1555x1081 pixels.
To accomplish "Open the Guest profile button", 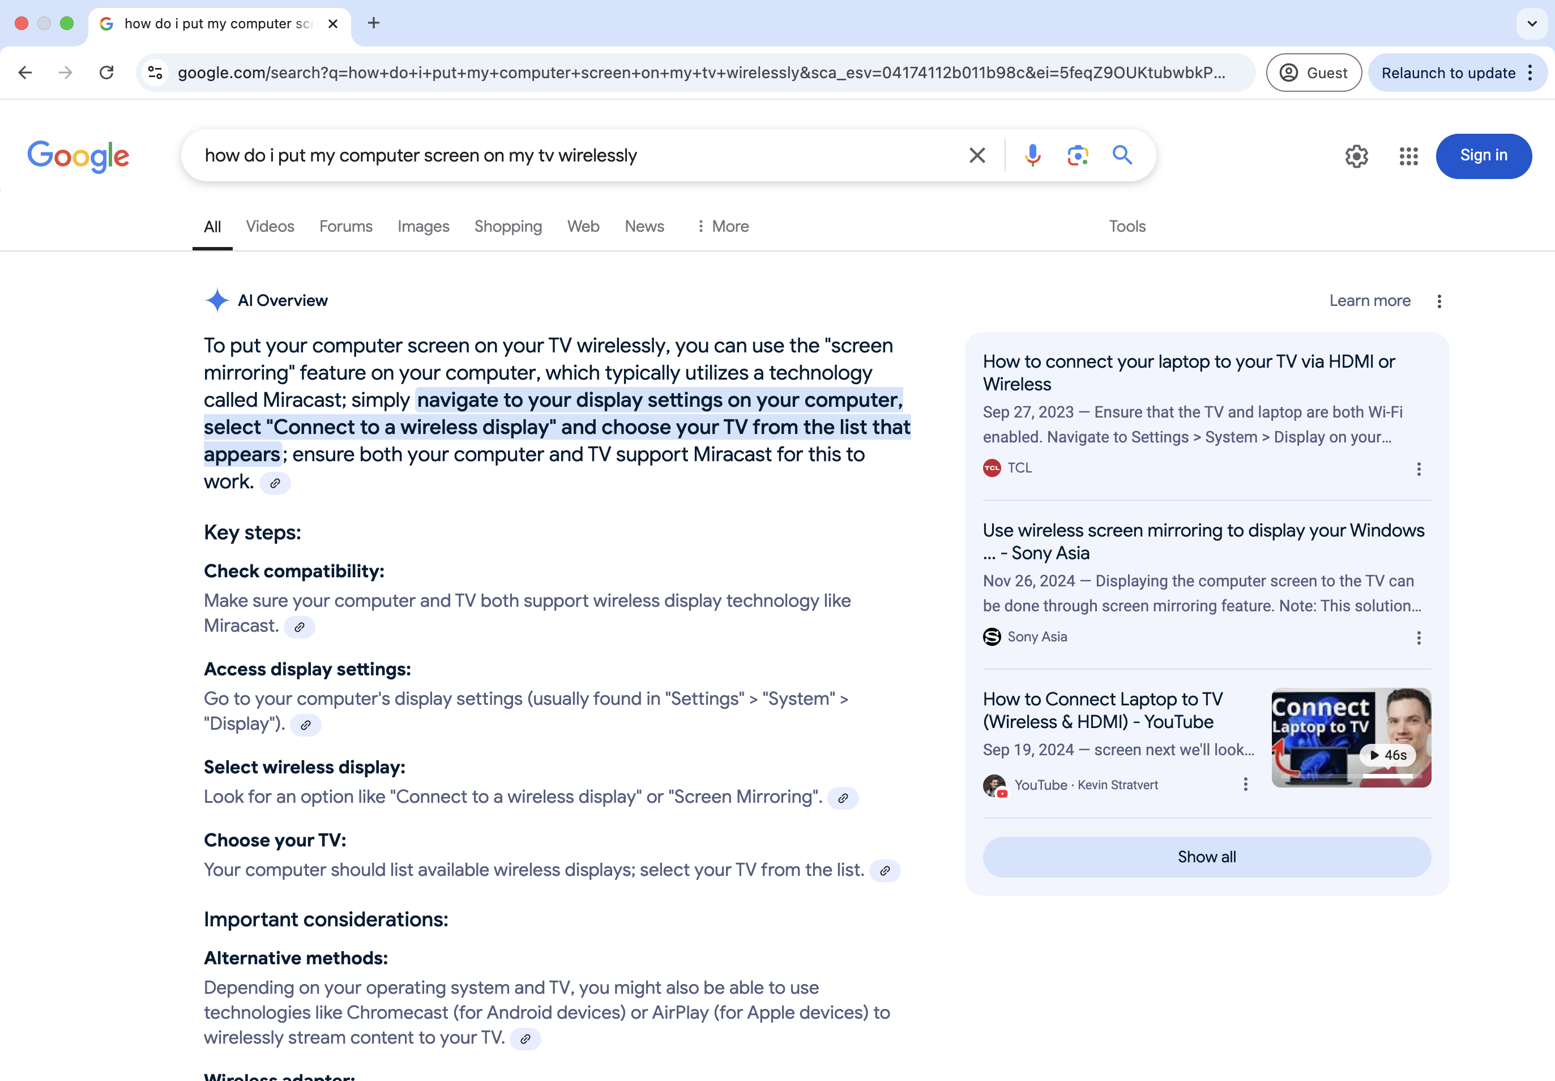I will (1314, 73).
